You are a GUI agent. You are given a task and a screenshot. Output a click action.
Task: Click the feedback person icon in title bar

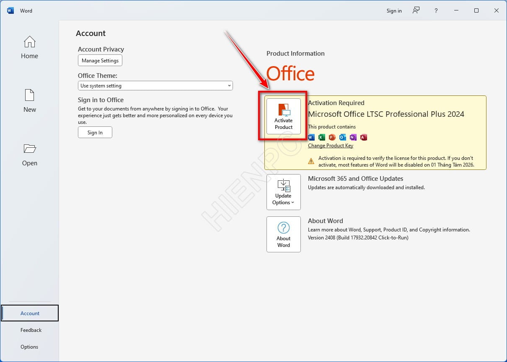point(416,10)
